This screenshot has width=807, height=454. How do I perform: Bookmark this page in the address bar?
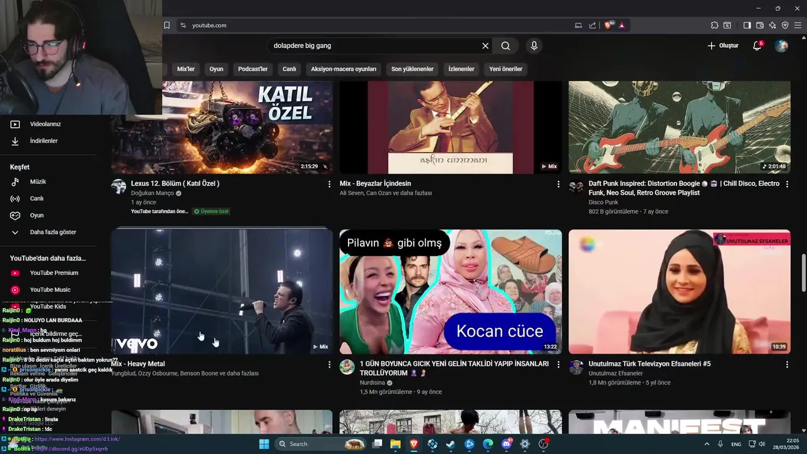point(166,25)
